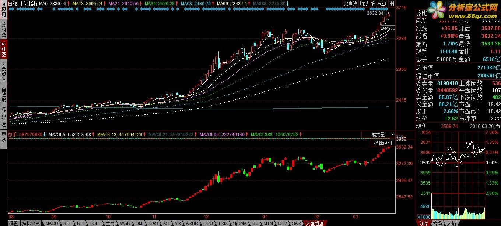Open 综合排名 sidebar tab
Screen dimensions: 501x226
point(4,117)
